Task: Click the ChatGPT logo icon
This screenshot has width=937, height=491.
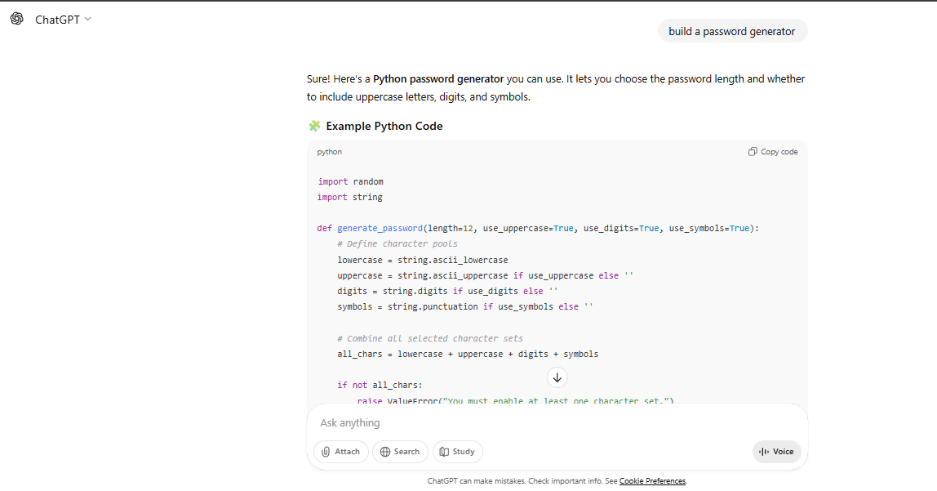Action: (16, 19)
